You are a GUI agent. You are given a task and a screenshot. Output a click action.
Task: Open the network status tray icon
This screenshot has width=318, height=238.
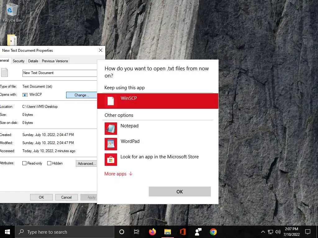tap(270, 232)
